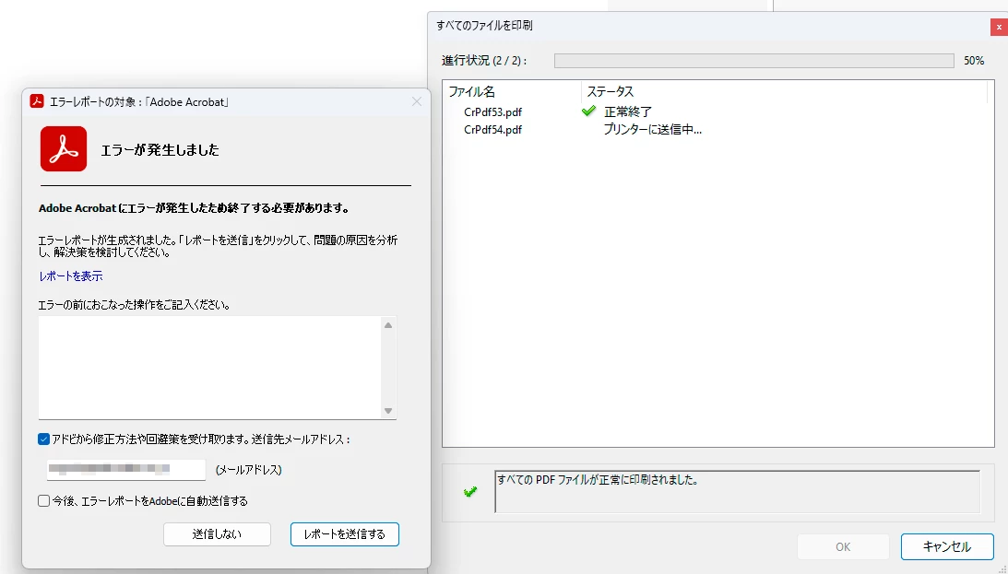
Task: Click the 進行状況 (2 / 2) label
Action: pos(484,61)
